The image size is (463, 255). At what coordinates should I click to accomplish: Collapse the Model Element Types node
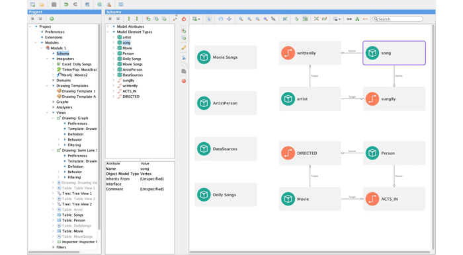(108, 32)
